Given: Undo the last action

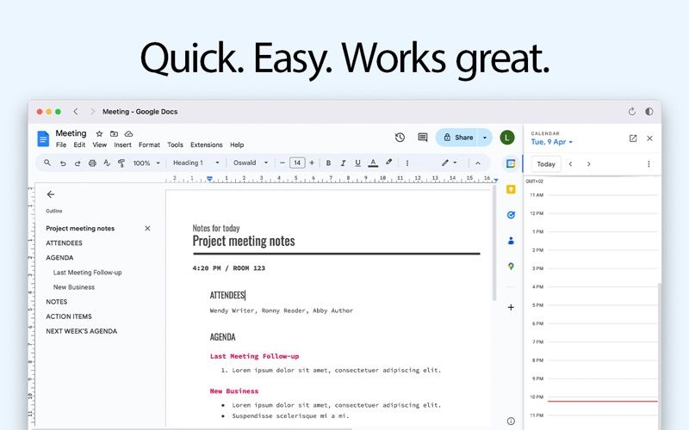Looking at the screenshot, I should point(63,163).
